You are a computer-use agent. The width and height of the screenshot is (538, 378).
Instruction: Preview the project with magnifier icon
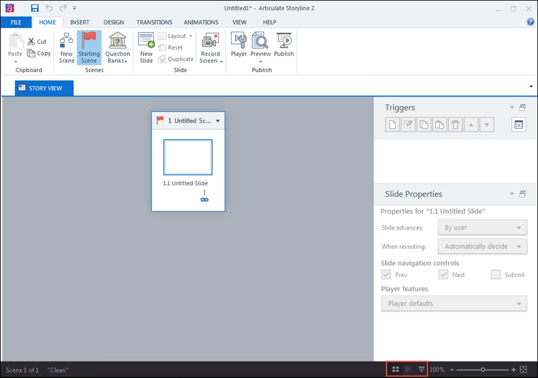(261, 41)
